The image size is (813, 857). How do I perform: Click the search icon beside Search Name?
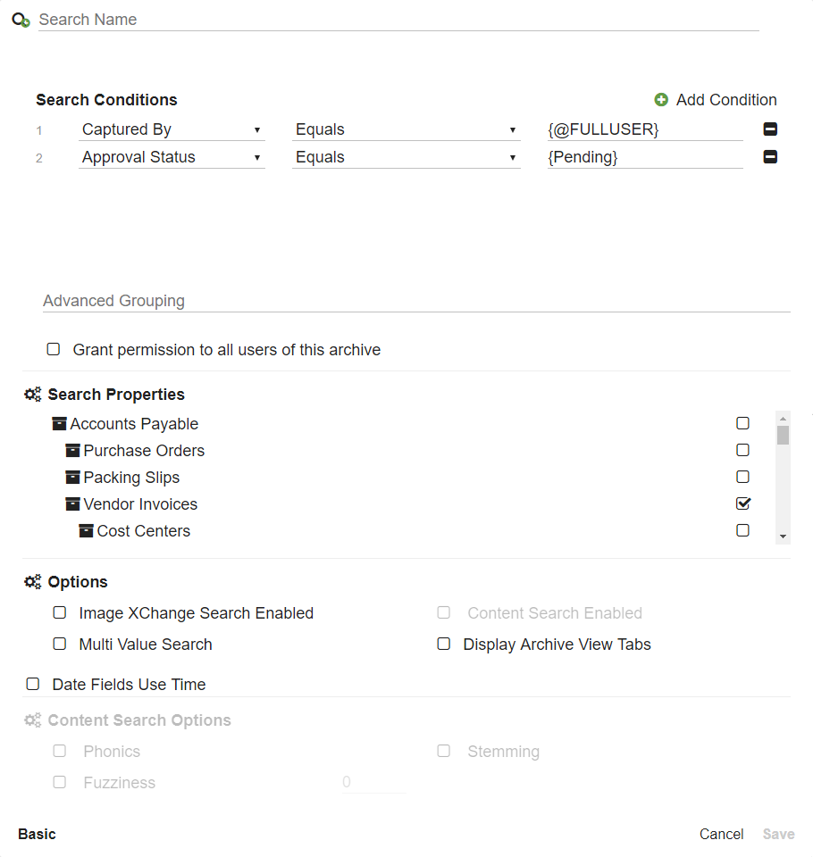[19, 19]
